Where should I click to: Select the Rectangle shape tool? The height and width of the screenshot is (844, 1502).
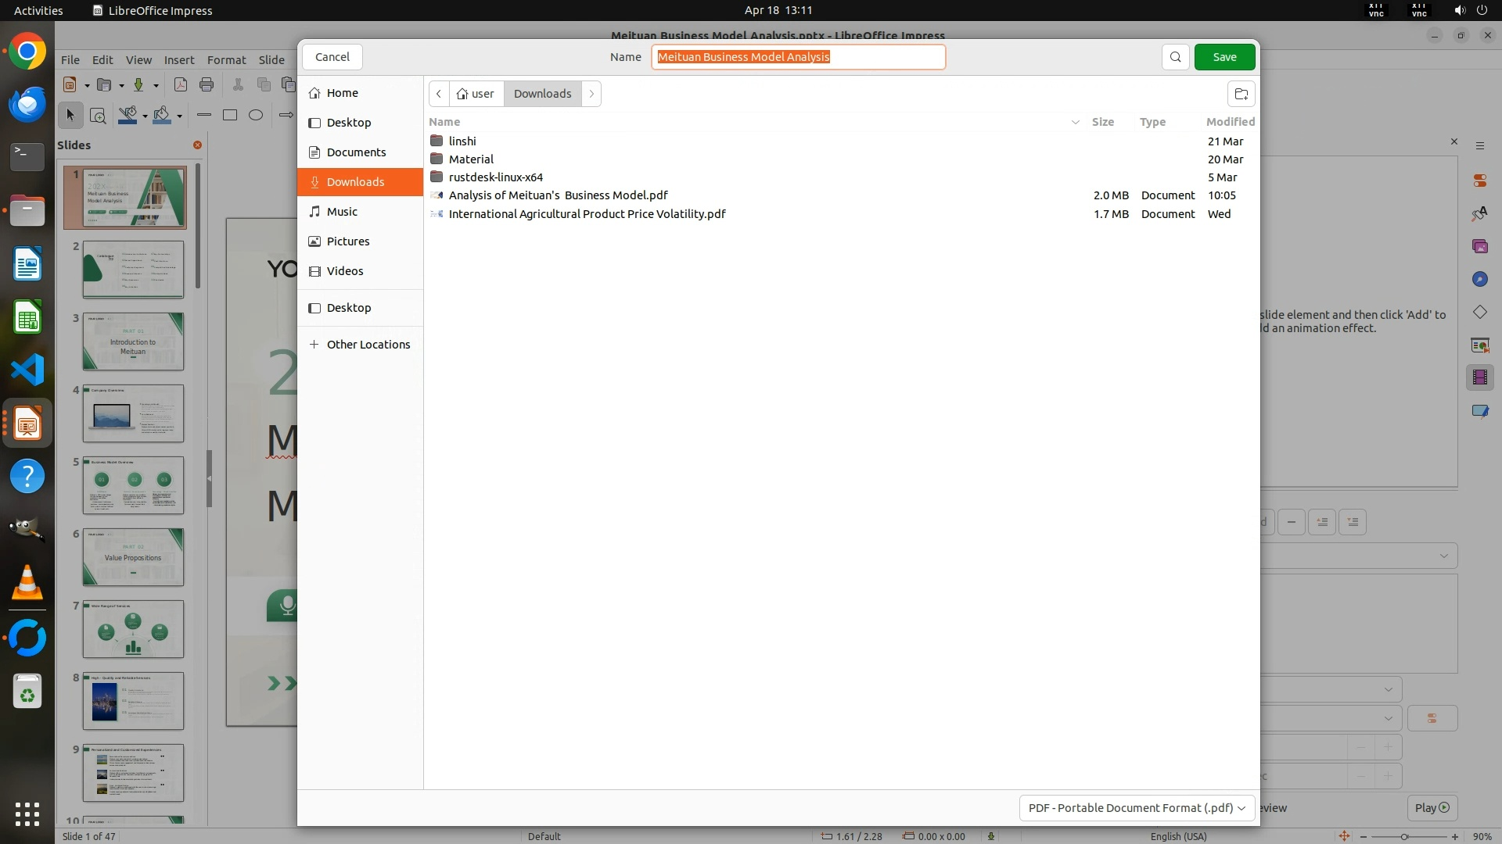(230, 116)
